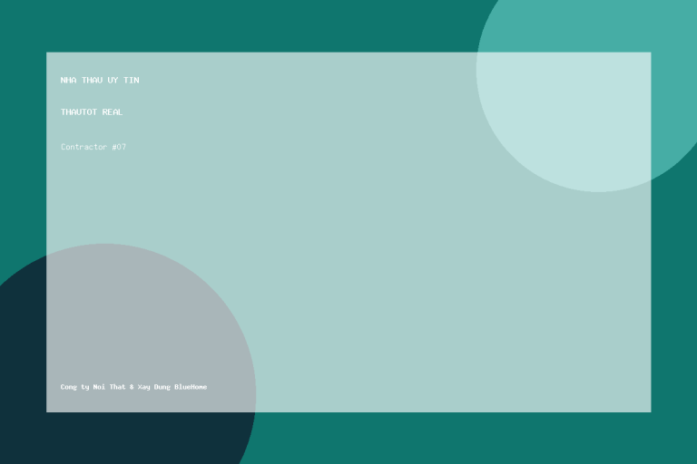Click the heading NHA THAU UY TIN
Screen dimensions: 697x464
(100, 80)
